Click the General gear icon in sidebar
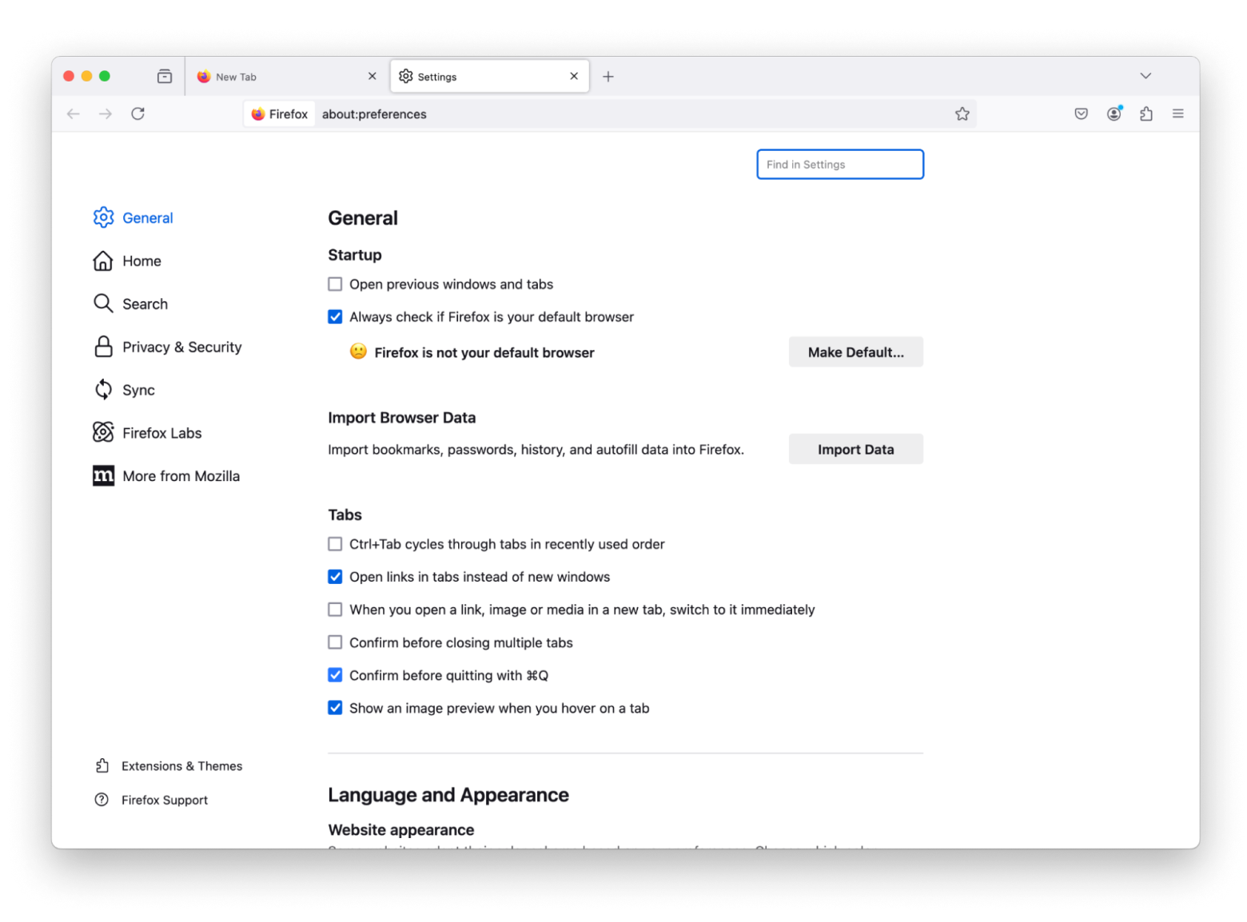Image resolution: width=1247 pixels, height=922 pixels. tap(103, 217)
